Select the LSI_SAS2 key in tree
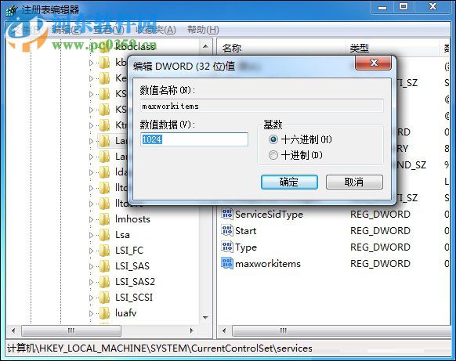456x361 pixels. click(x=135, y=282)
